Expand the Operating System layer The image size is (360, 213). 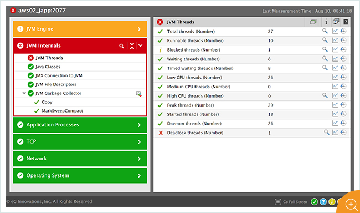click(139, 176)
